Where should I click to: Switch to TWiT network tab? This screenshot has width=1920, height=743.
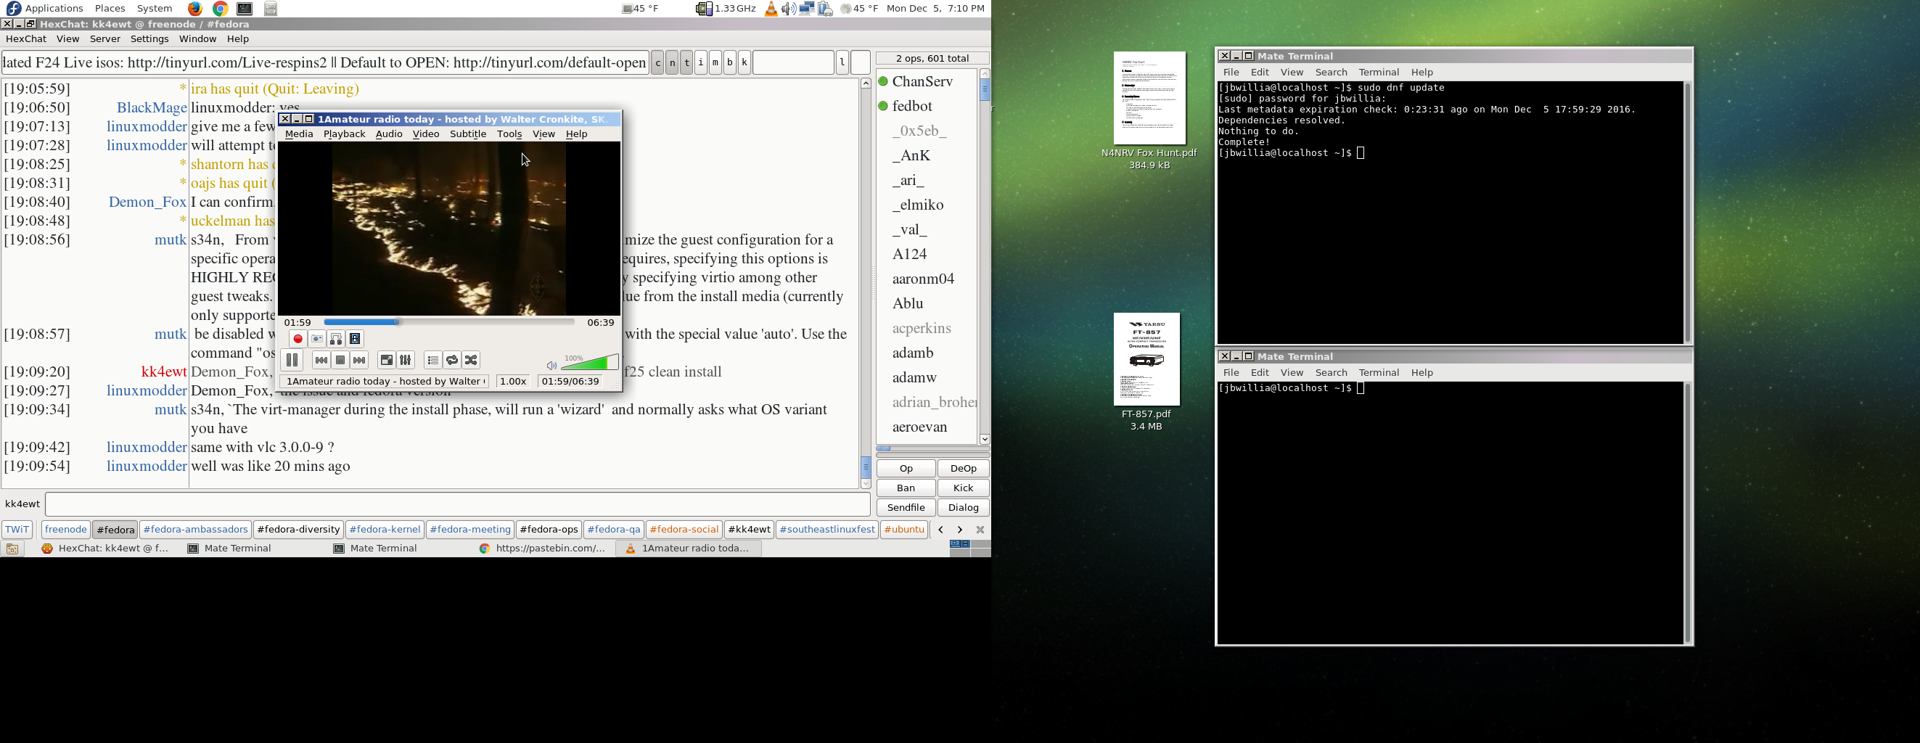click(17, 530)
